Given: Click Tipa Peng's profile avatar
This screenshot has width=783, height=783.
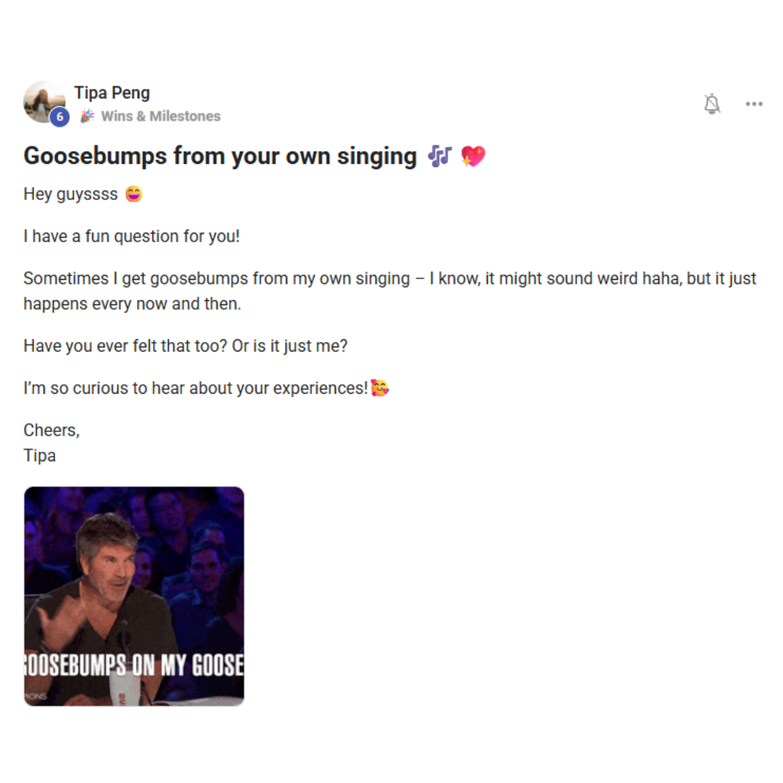Looking at the screenshot, I should 43,101.
